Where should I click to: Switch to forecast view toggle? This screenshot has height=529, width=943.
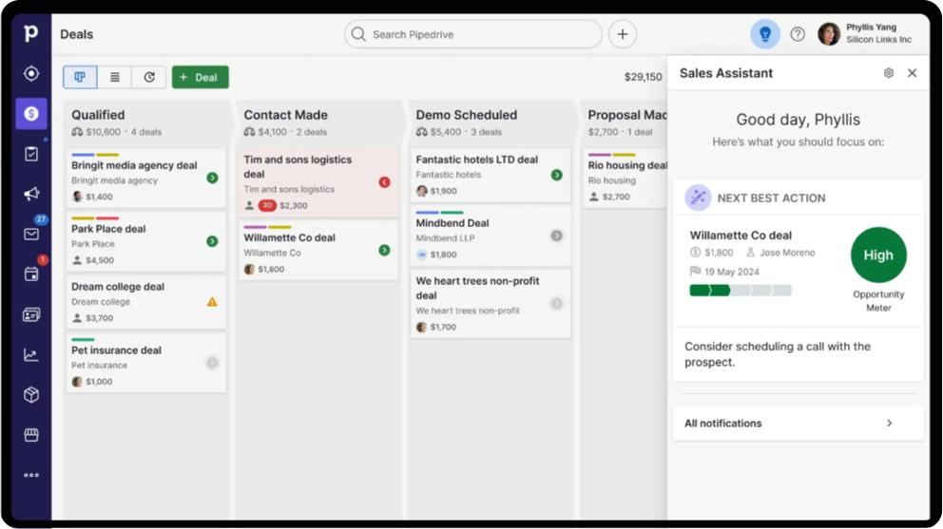click(x=149, y=77)
